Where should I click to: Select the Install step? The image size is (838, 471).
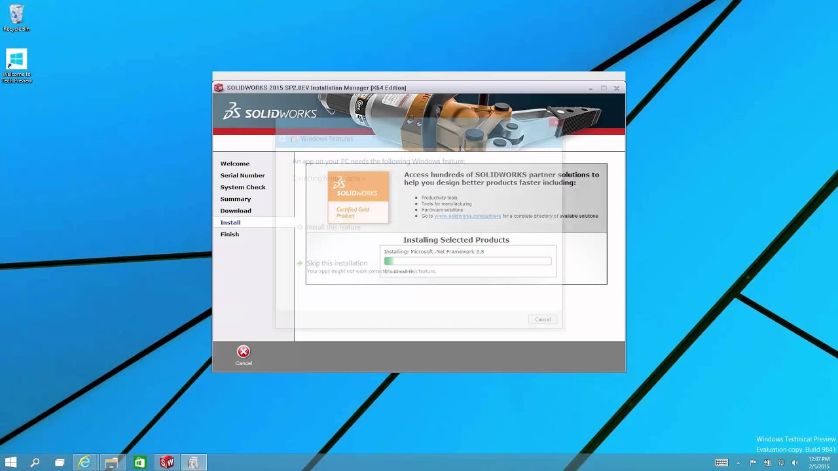pos(230,222)
